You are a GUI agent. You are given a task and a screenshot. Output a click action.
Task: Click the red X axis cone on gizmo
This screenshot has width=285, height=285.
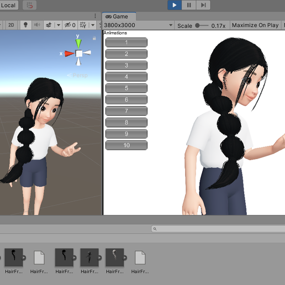click(x=70, y=54)
